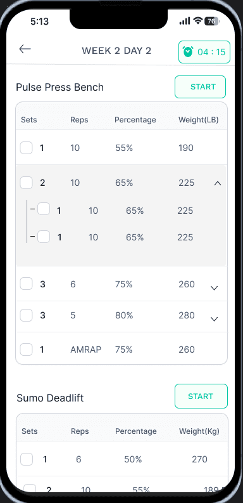Viewport: 243px width, 503px height.
Task: Start the Sumo Deadlift exercise
Action: coord(201,396)
